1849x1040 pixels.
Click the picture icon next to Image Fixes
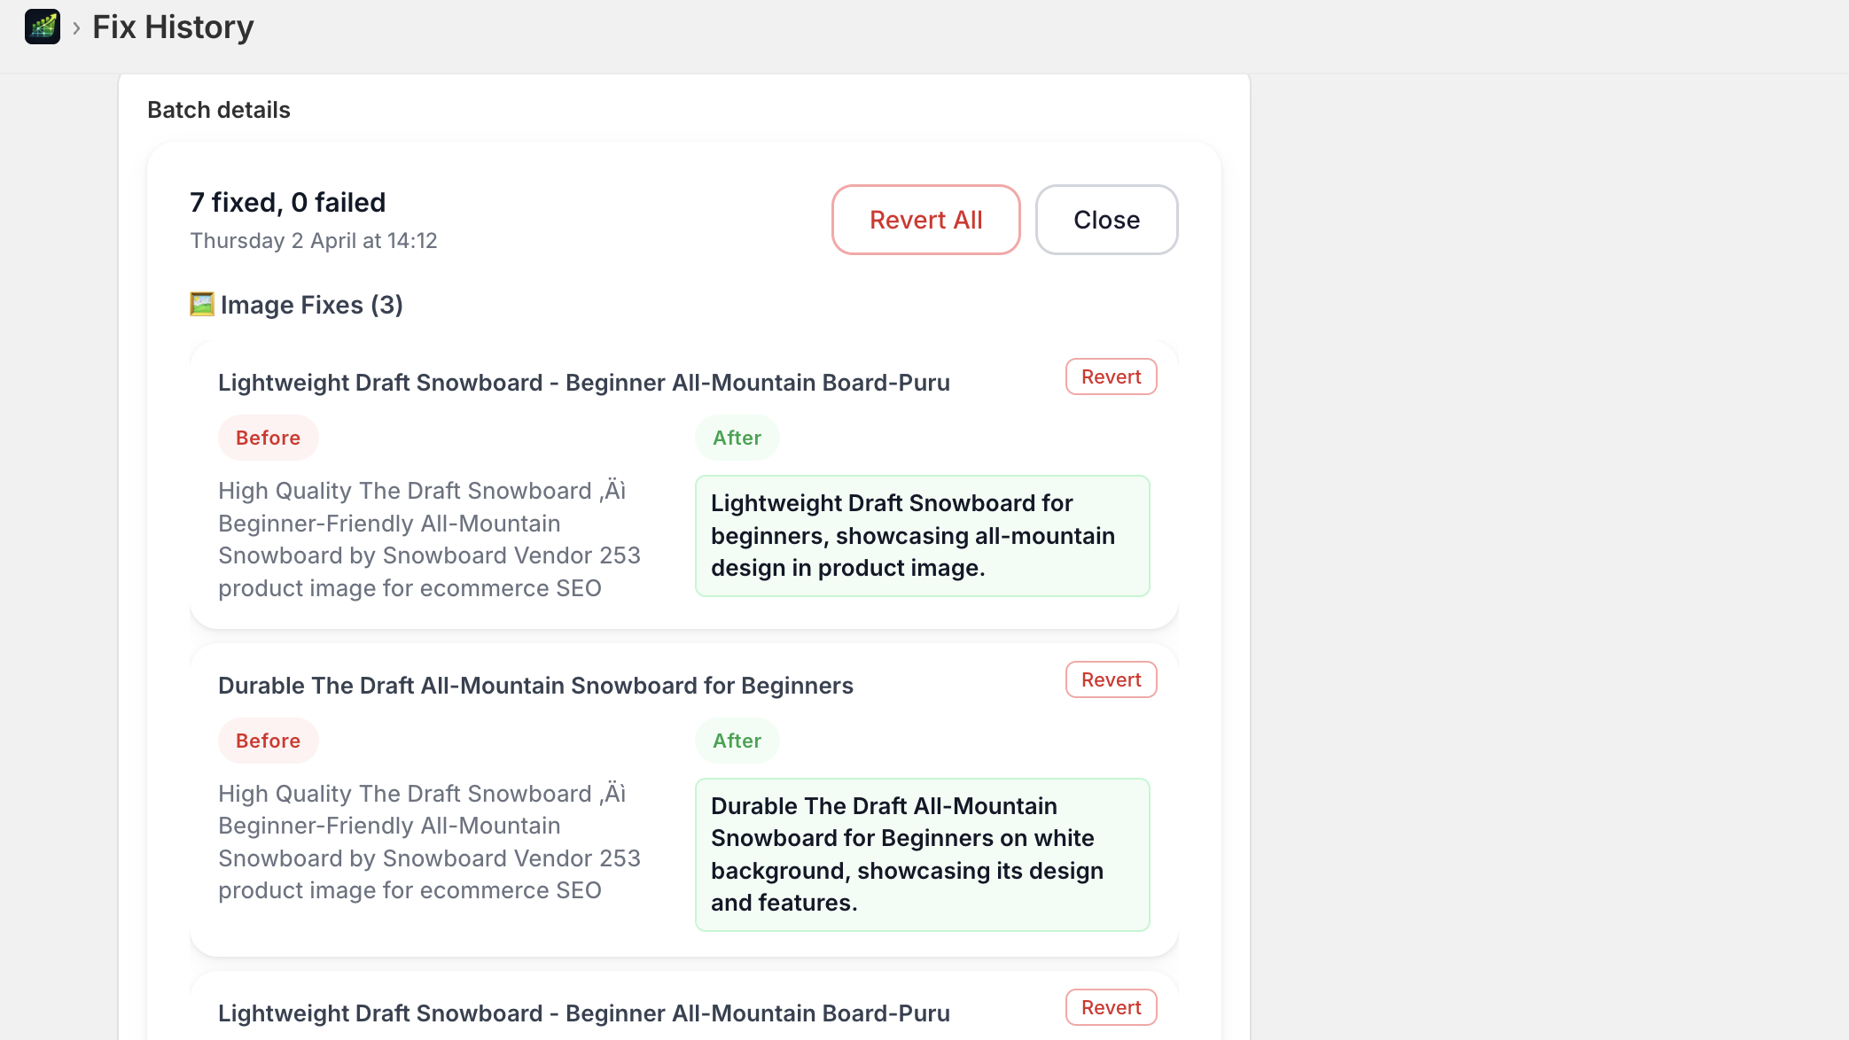201,304
